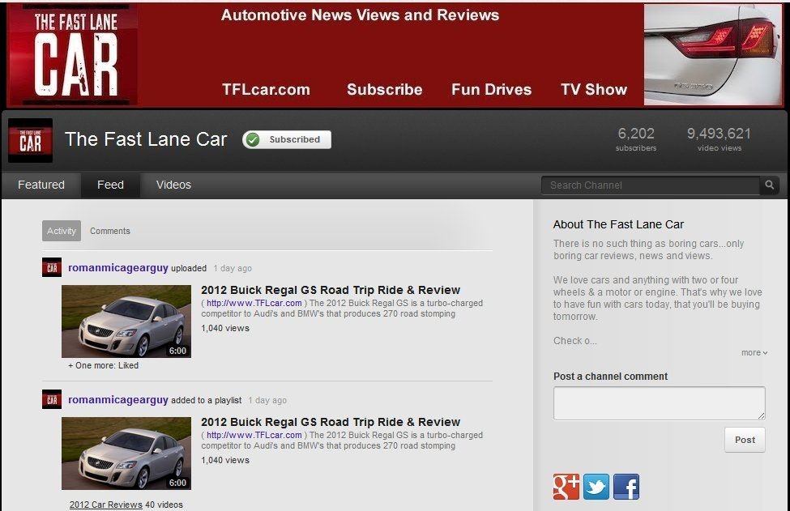Image resolution: width=790 pixels, height=511 pixels.
Task: Click the Google Plus icon
Action: 566,487
